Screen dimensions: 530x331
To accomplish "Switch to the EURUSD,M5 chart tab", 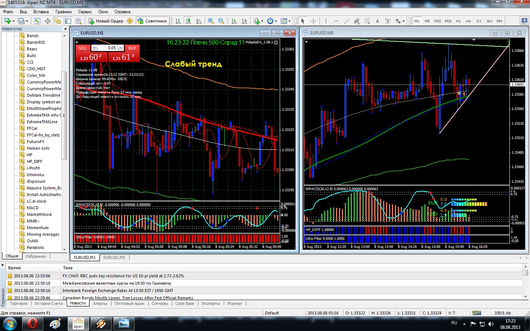I will [x=114, y=257].
